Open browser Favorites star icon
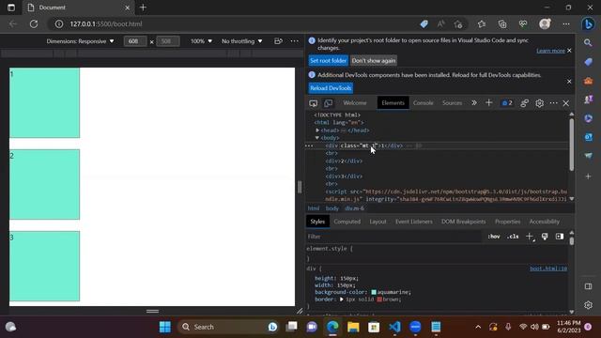This screenshot has width=601, height=338. point(482,23)
